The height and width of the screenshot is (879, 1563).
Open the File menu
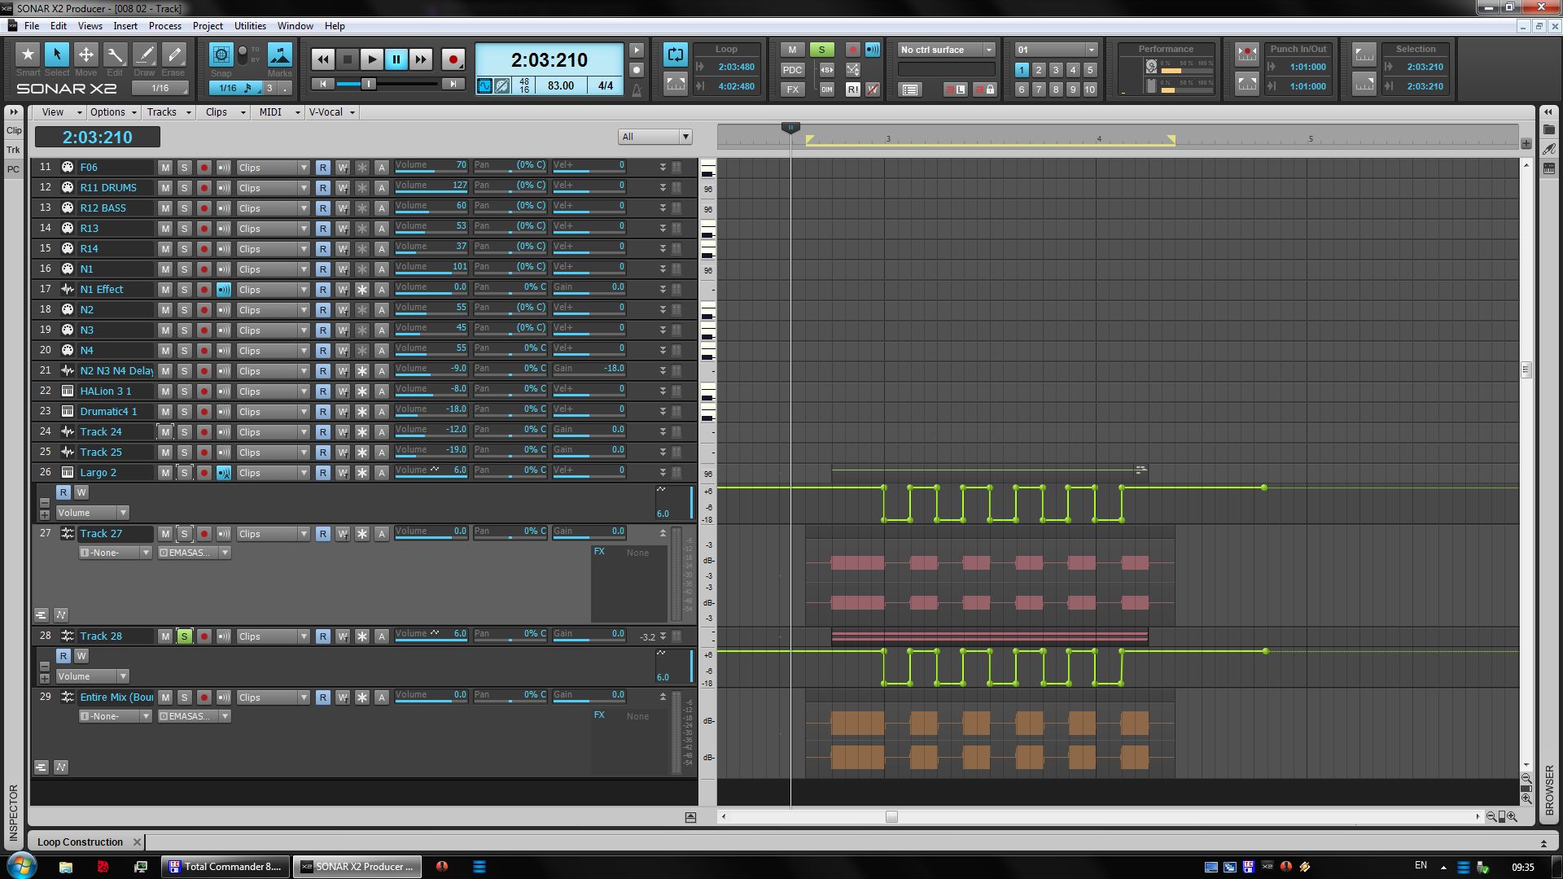(32, 26)
